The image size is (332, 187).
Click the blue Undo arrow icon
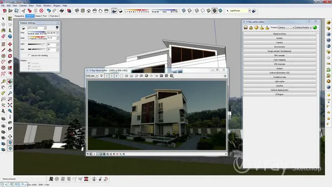coord(49,11)
